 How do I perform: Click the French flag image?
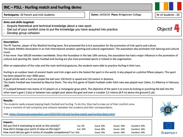point(175,6)
